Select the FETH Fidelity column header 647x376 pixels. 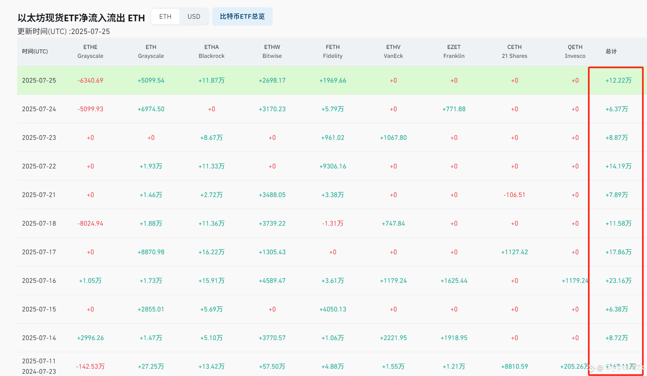click(x=333, y=51)
